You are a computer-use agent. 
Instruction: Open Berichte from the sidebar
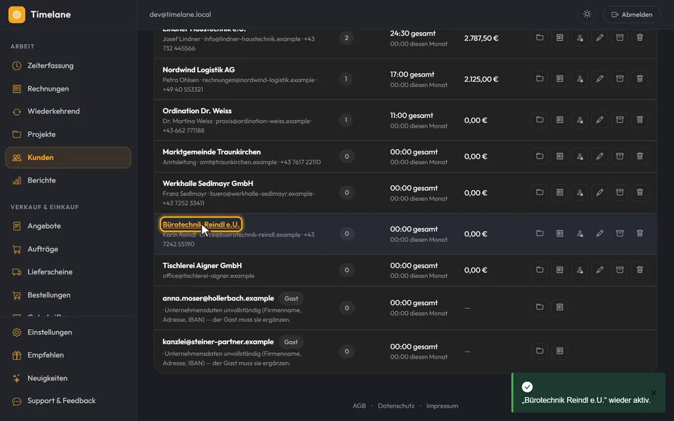pyautogui.click(x=68, y=180)
